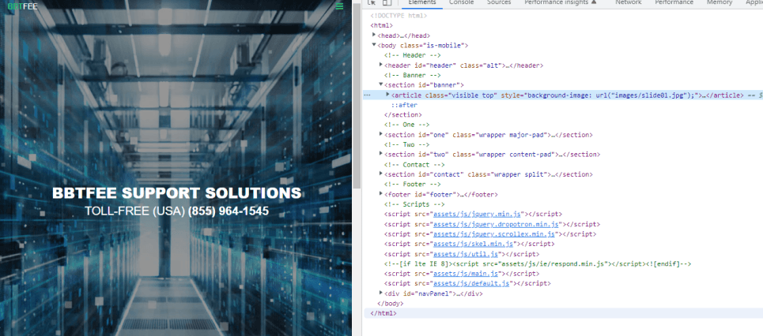Viewport: 763px width, 336px height.
Task: Expand the head element node
Action: [374, 35]
